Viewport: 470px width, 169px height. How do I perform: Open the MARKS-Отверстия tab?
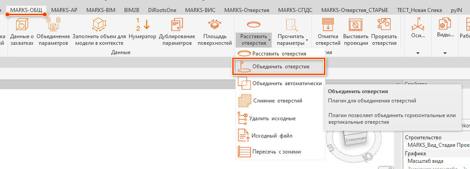pyautogui.click(x=247, y=10)
